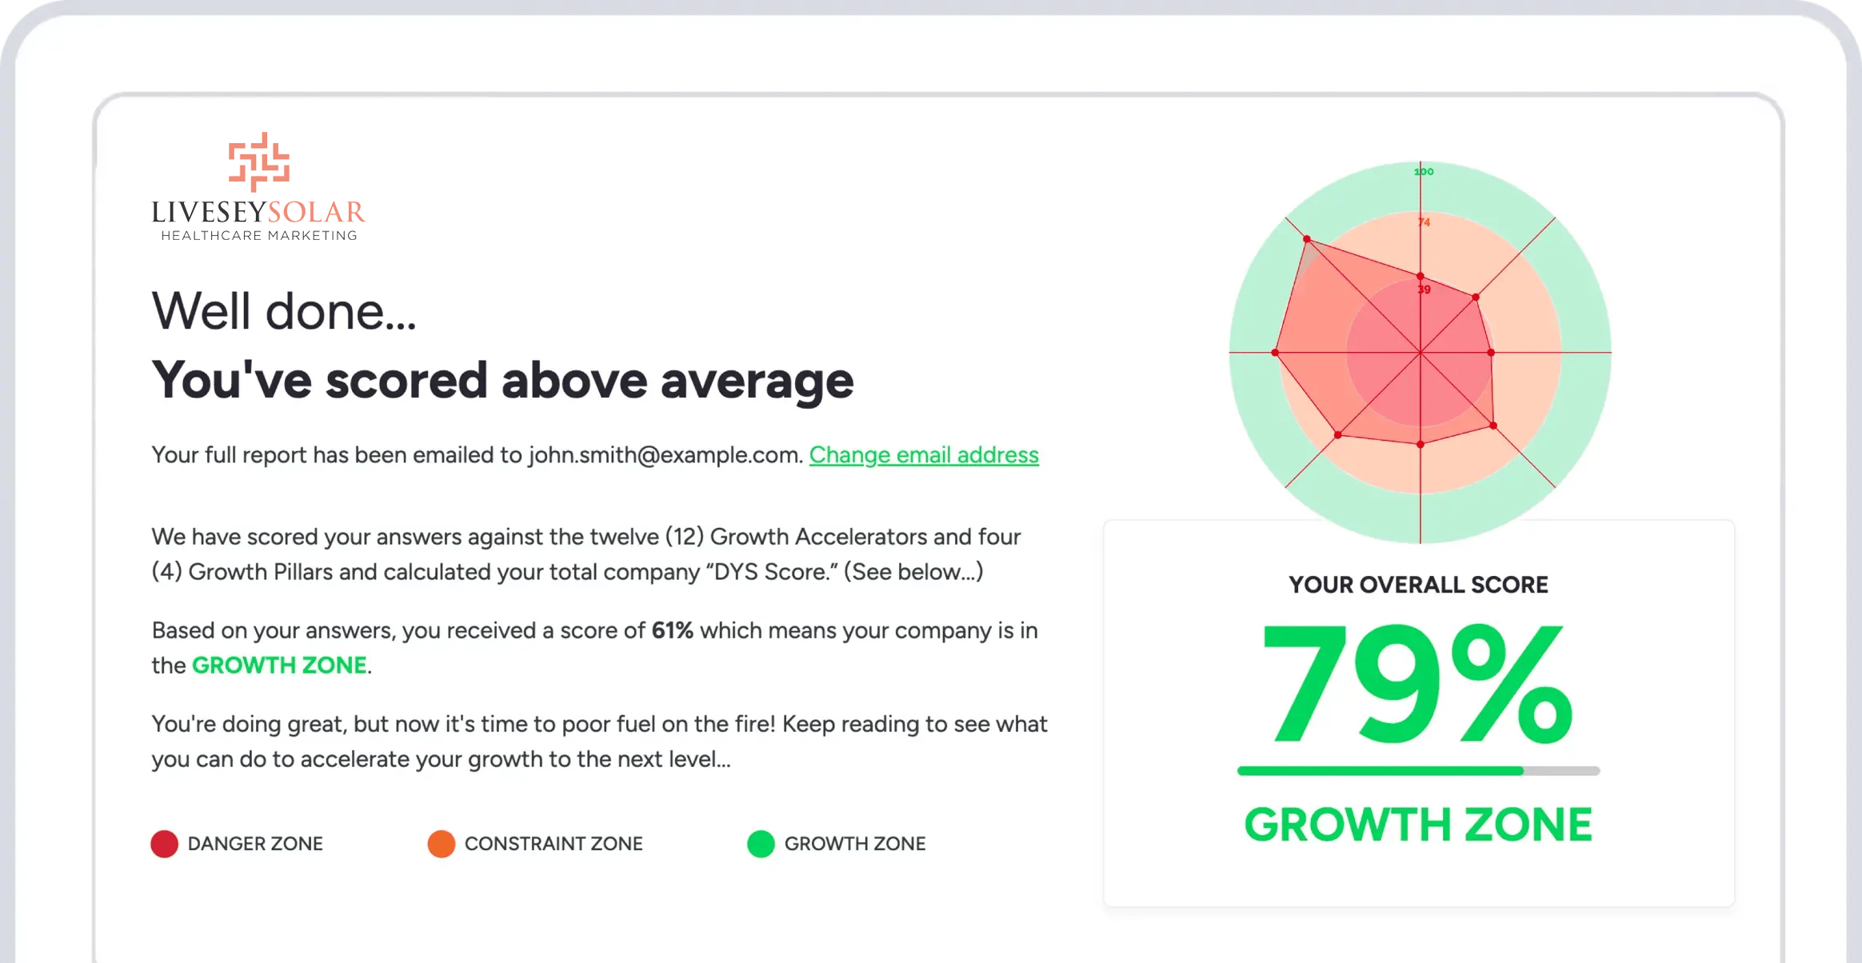Click the 74 label on radar chart
The height and width of the screenshot is (963, 1862).
point(1424,222)
